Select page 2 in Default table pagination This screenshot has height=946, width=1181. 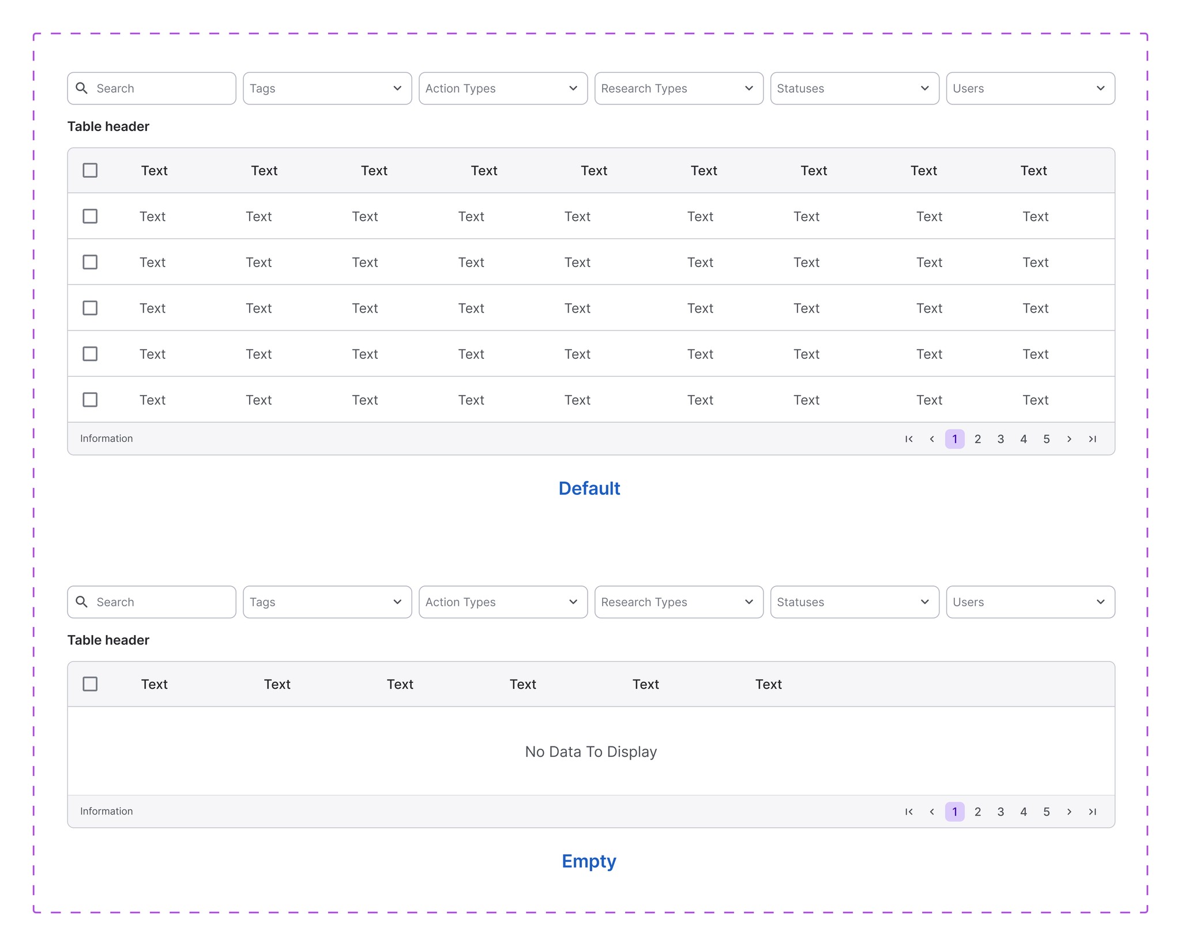(x=977, y=439)
